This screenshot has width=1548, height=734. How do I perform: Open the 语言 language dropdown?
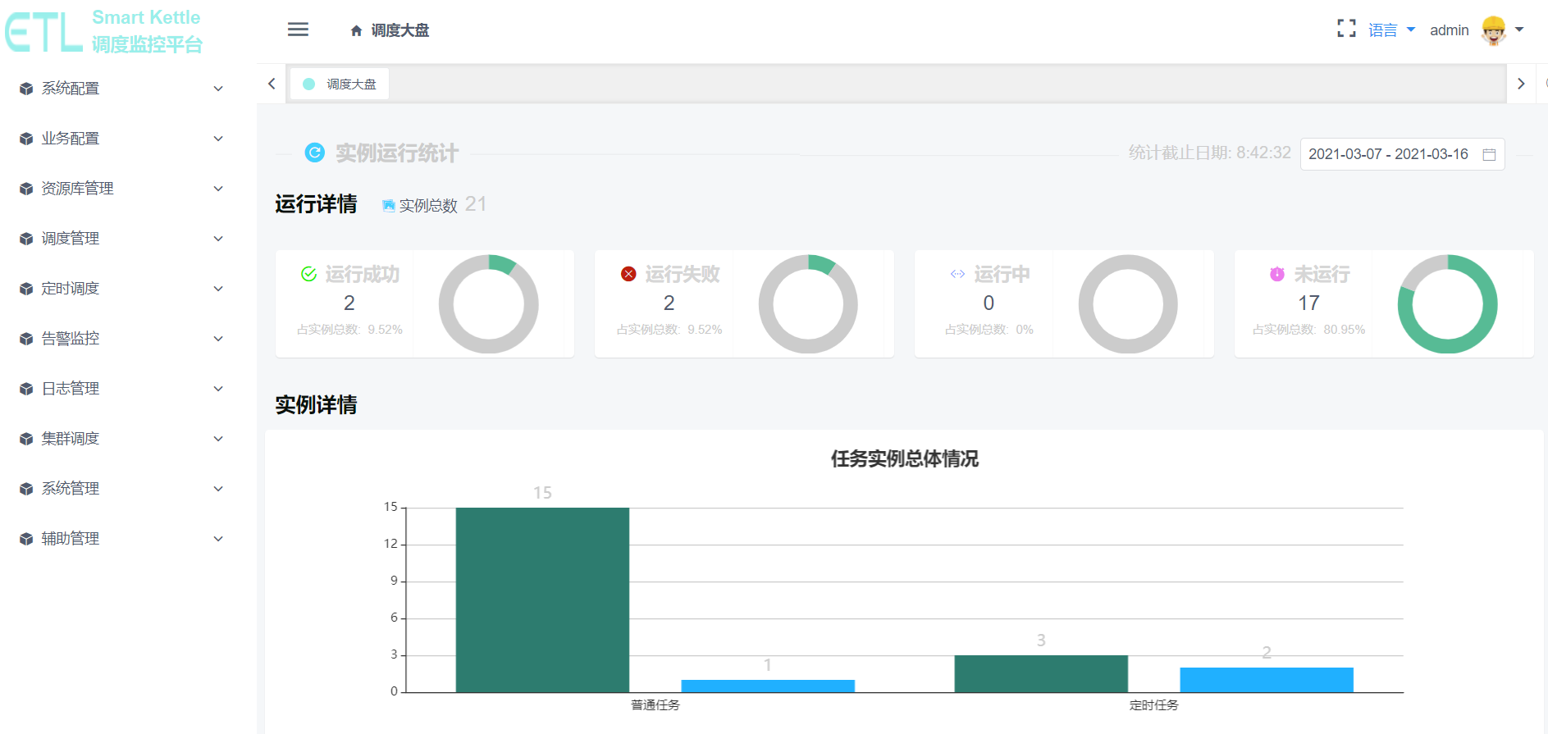[x=1392, y=30]
